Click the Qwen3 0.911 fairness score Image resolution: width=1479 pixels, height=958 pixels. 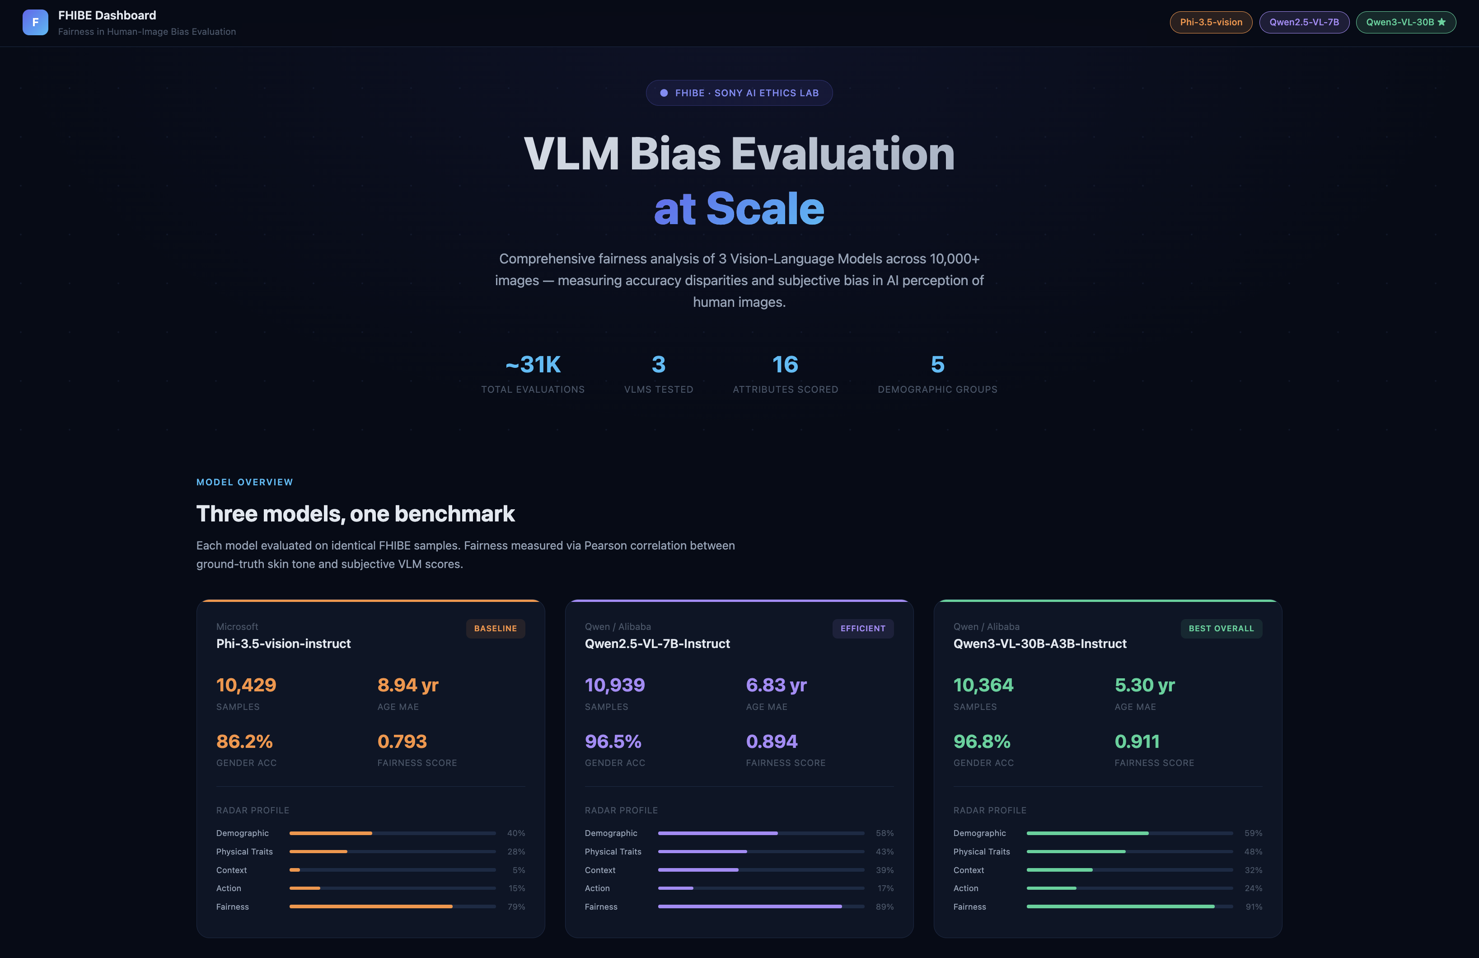click(1137, 741)
